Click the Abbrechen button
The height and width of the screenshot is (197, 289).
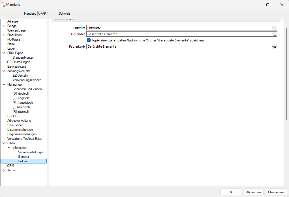pyautogui.click(x=253, y=192)
